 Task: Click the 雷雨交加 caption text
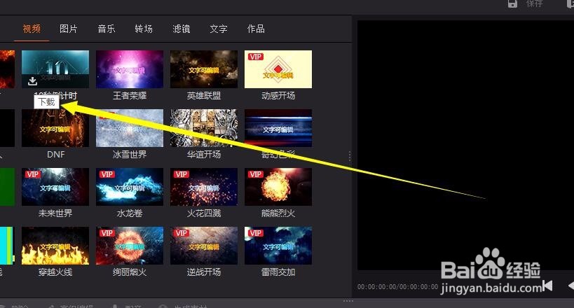tap(278, 272)
